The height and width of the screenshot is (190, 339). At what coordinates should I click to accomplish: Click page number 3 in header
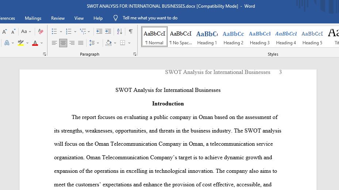[x=280, y=72]
